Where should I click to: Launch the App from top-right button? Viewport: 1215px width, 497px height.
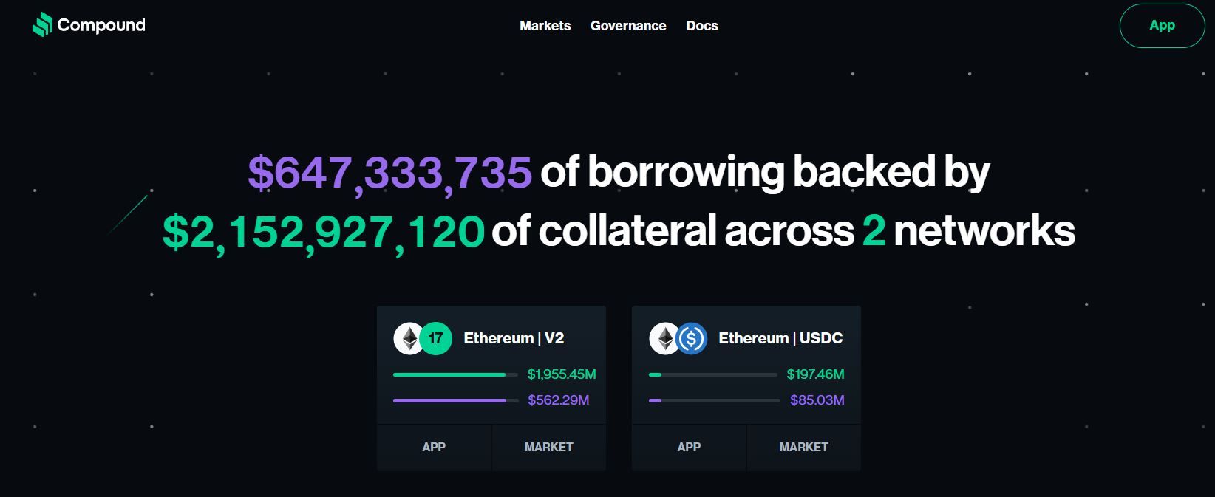1162,26
